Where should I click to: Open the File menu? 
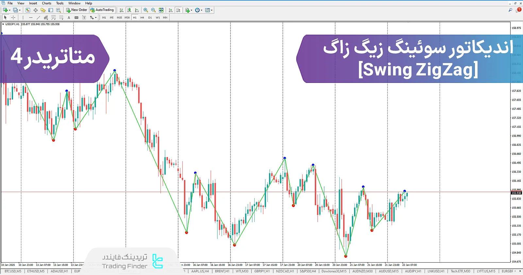[x=10, y=3]
